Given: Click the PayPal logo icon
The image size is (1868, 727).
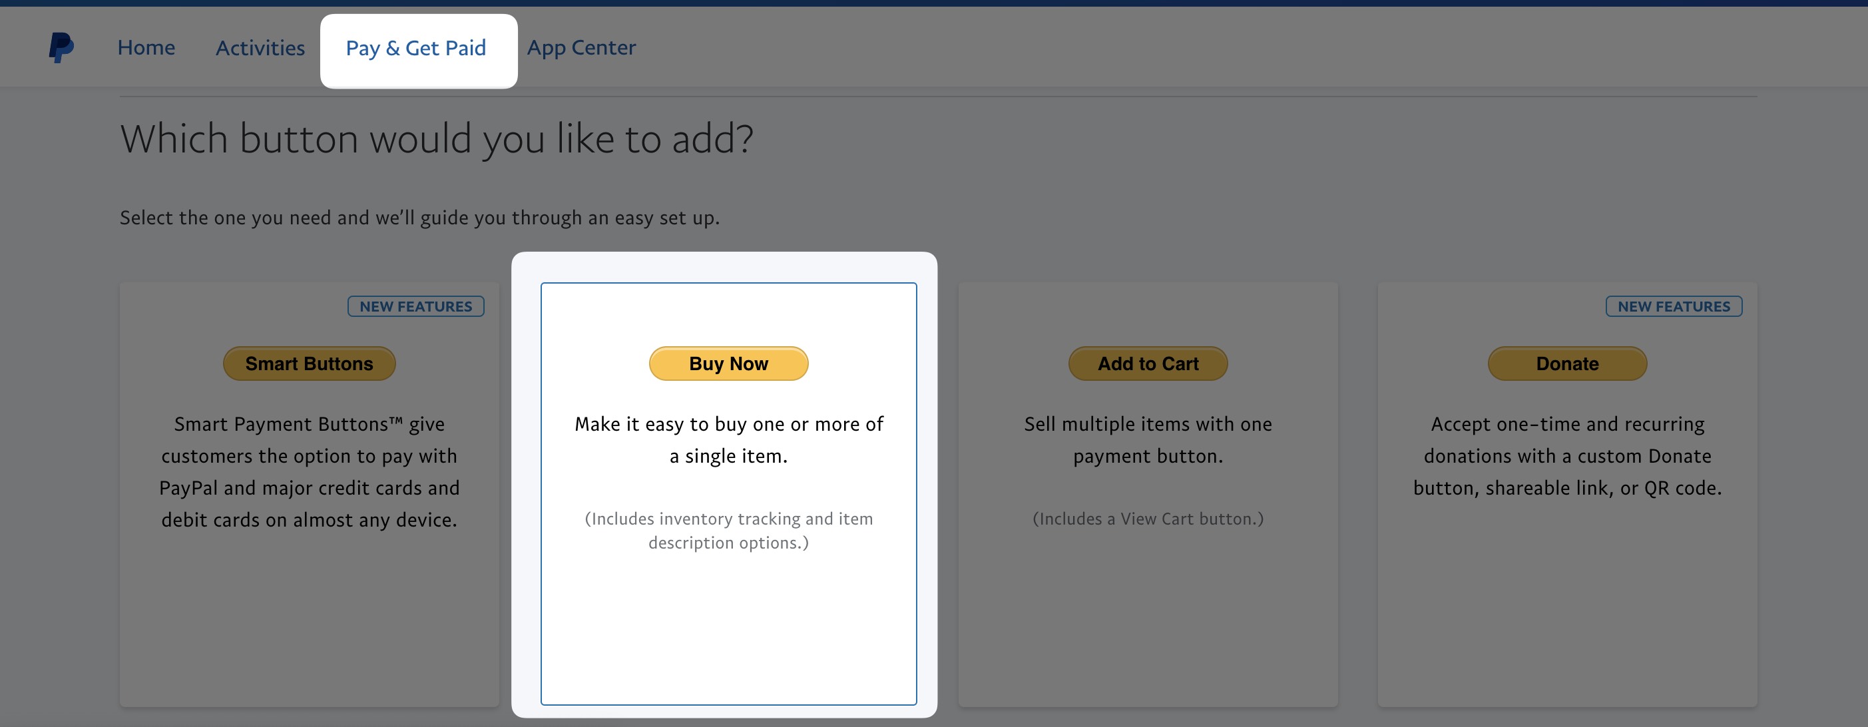Looking at the screenshot, I should 61,47.
